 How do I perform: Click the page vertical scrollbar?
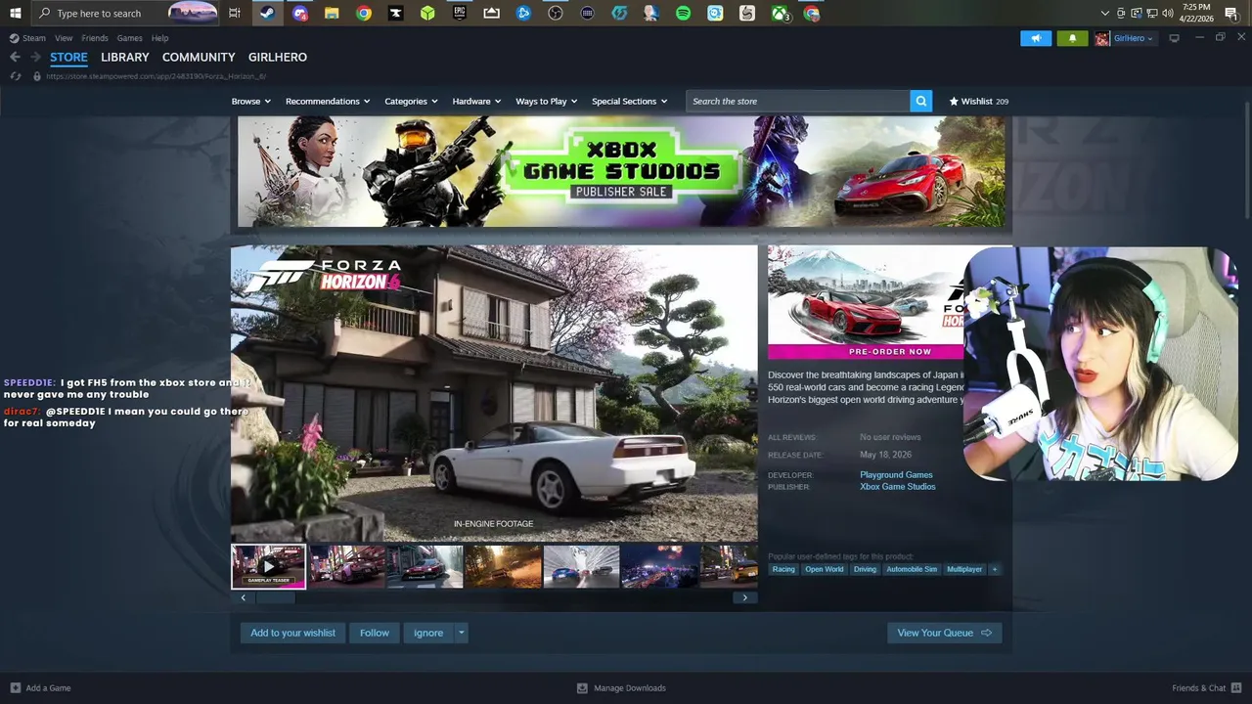pyautogui.click(x=1247, y=159)
